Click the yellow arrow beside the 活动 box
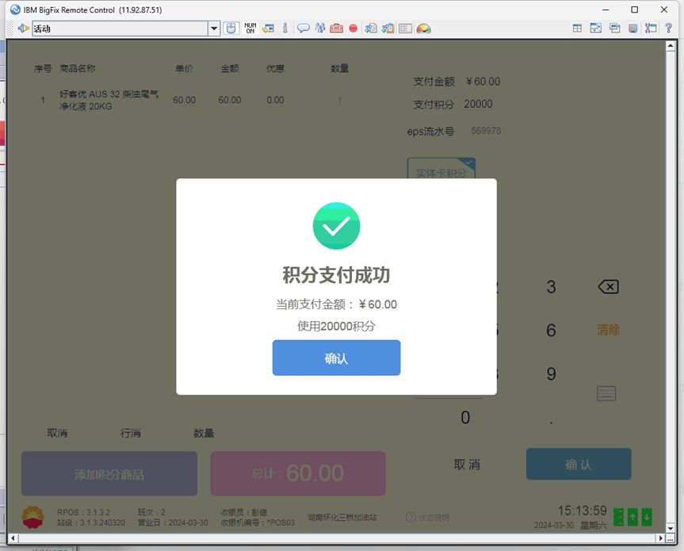 [23, 29]
